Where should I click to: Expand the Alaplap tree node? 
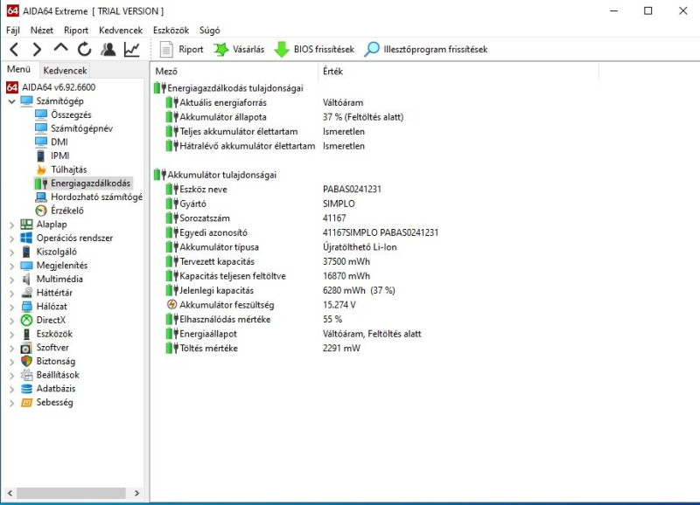(11, 225)
